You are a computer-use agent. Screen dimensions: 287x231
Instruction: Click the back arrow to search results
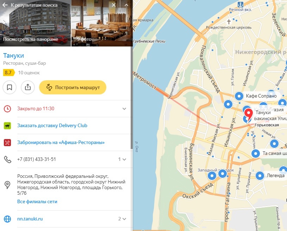click(x=5, y=5)
